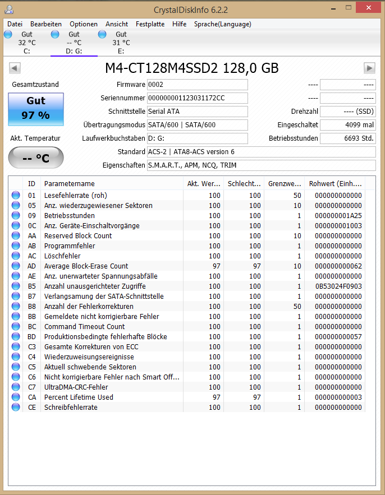Click the Drehzahl field showing (SSD)
This screenshot has height=495, width=385.
click(x=348, y=112)
